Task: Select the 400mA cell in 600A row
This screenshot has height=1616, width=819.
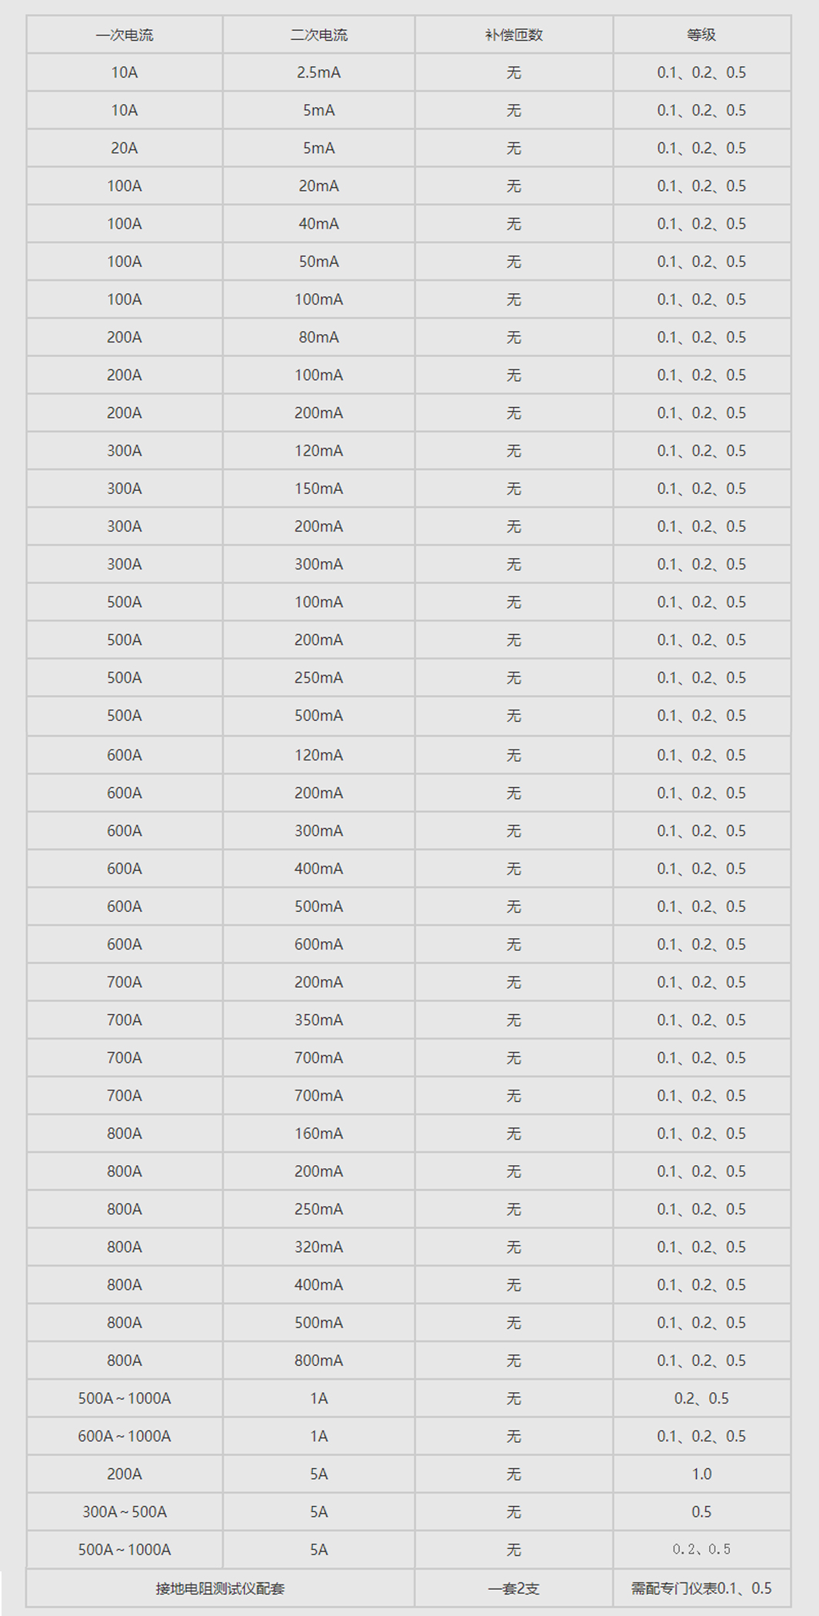Action: tap(318, 868)
